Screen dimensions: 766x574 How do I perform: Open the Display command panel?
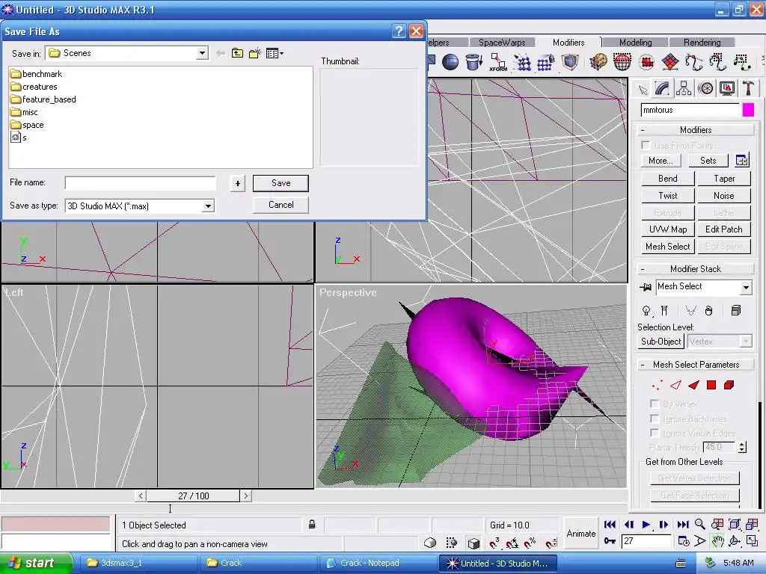(727, 89)
